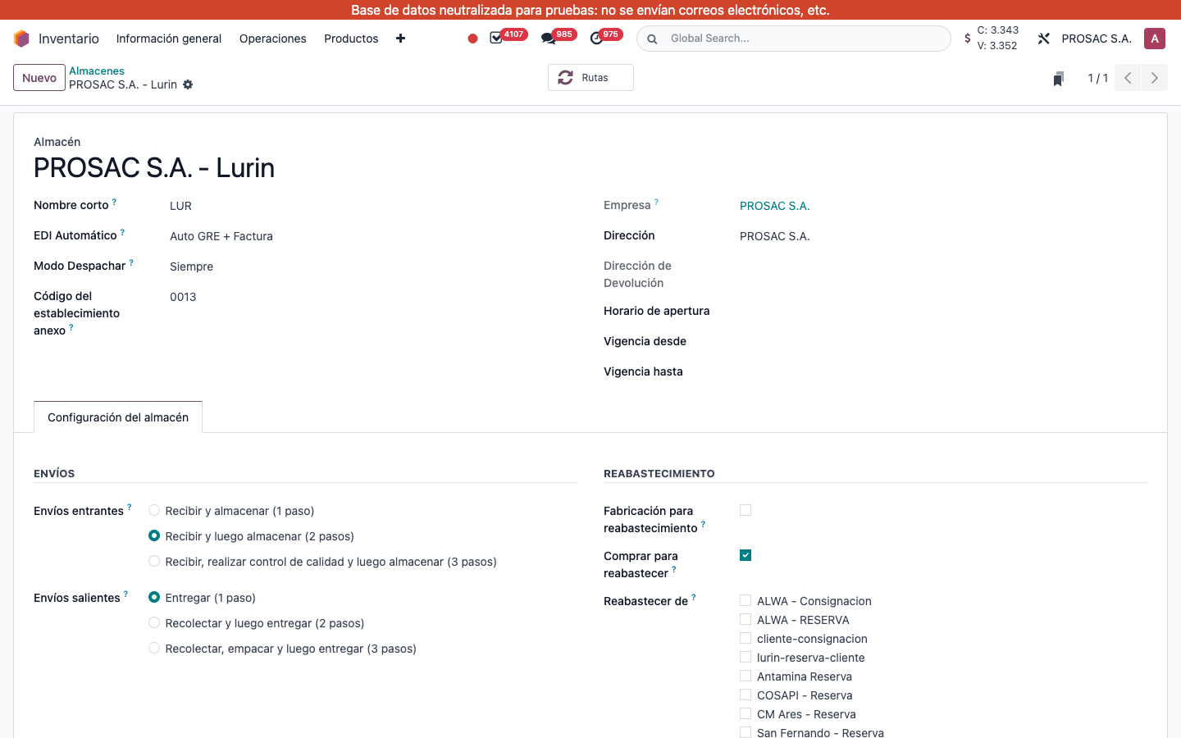
Task: Show help tooltip for Modo Despachar
Action: (x=131, y=262)
